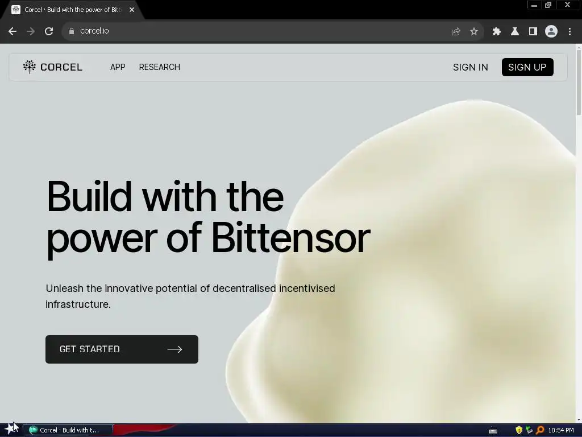
Task: Click the SIGN UP button
Action: pos(527,67)
